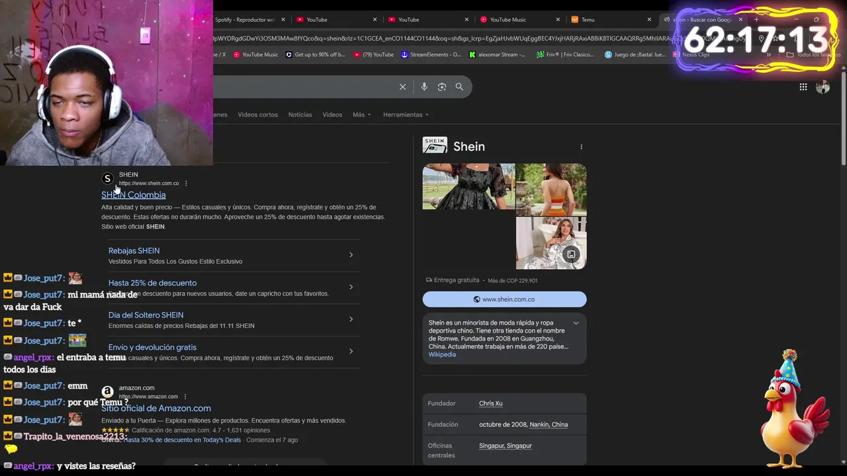Expand the 'Más' search filter dropdown
Viewport: 847px width, 476px height.
tap(361, 114)
